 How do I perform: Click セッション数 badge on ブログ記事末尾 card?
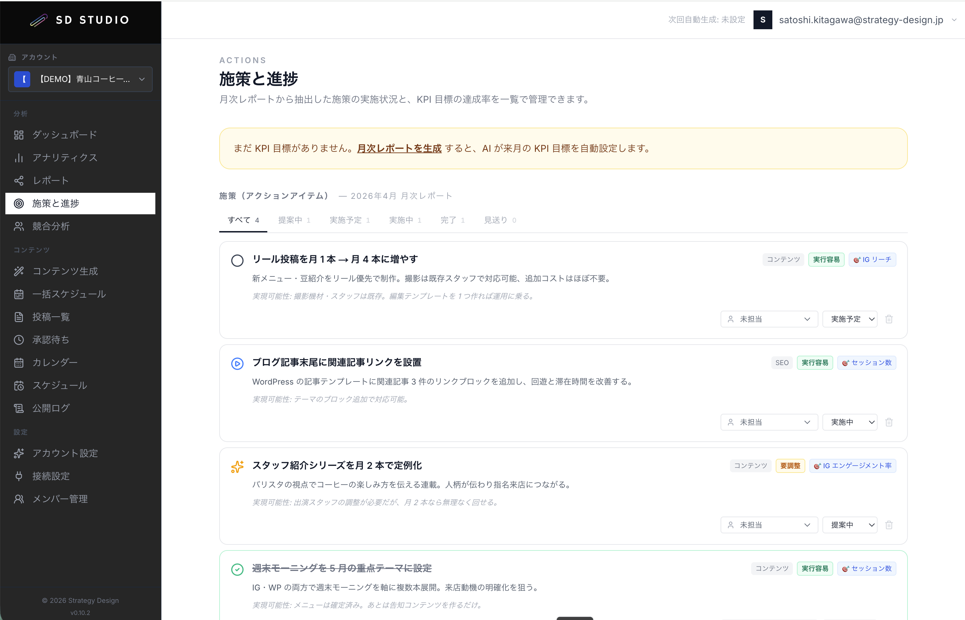(867, 363)
